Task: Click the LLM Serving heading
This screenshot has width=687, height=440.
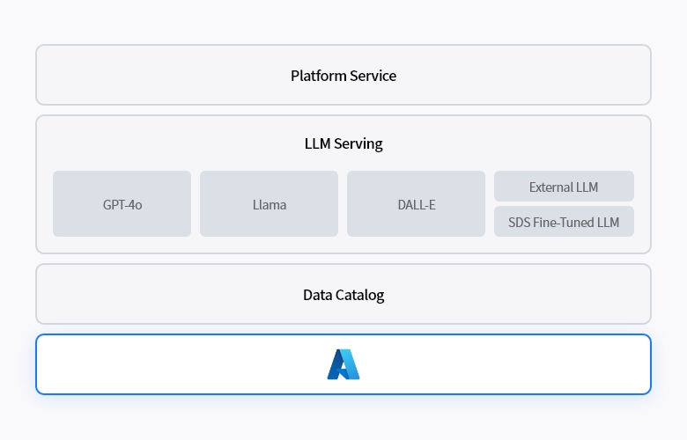Action: pyautogui.click(x=343, y=143)
